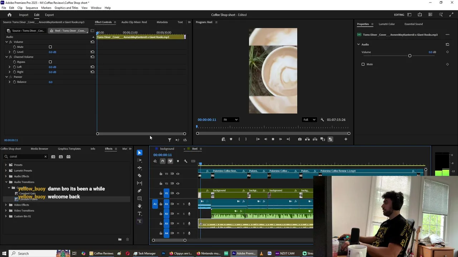Click Mark In bracket in Program monitor
Image resolution: width=458 pixels, height=257 pixels.
point(239,139)
